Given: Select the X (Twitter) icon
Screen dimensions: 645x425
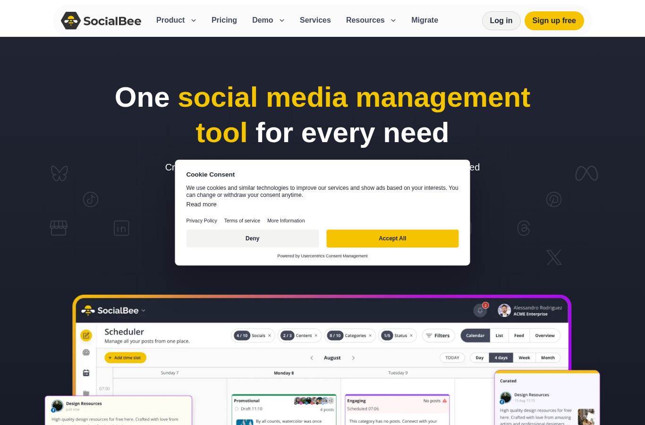Looking at the screenshot, I should coord(554,257).
